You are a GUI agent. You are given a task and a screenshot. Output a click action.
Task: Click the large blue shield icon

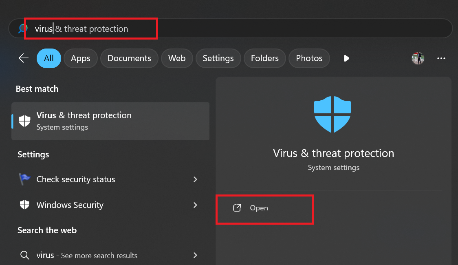[332, 115]
